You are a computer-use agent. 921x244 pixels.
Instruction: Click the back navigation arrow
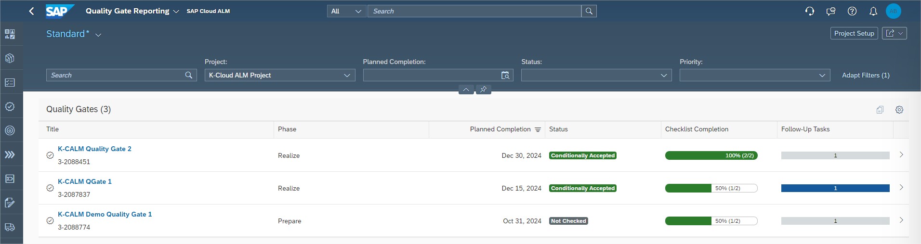click(31, 11)
